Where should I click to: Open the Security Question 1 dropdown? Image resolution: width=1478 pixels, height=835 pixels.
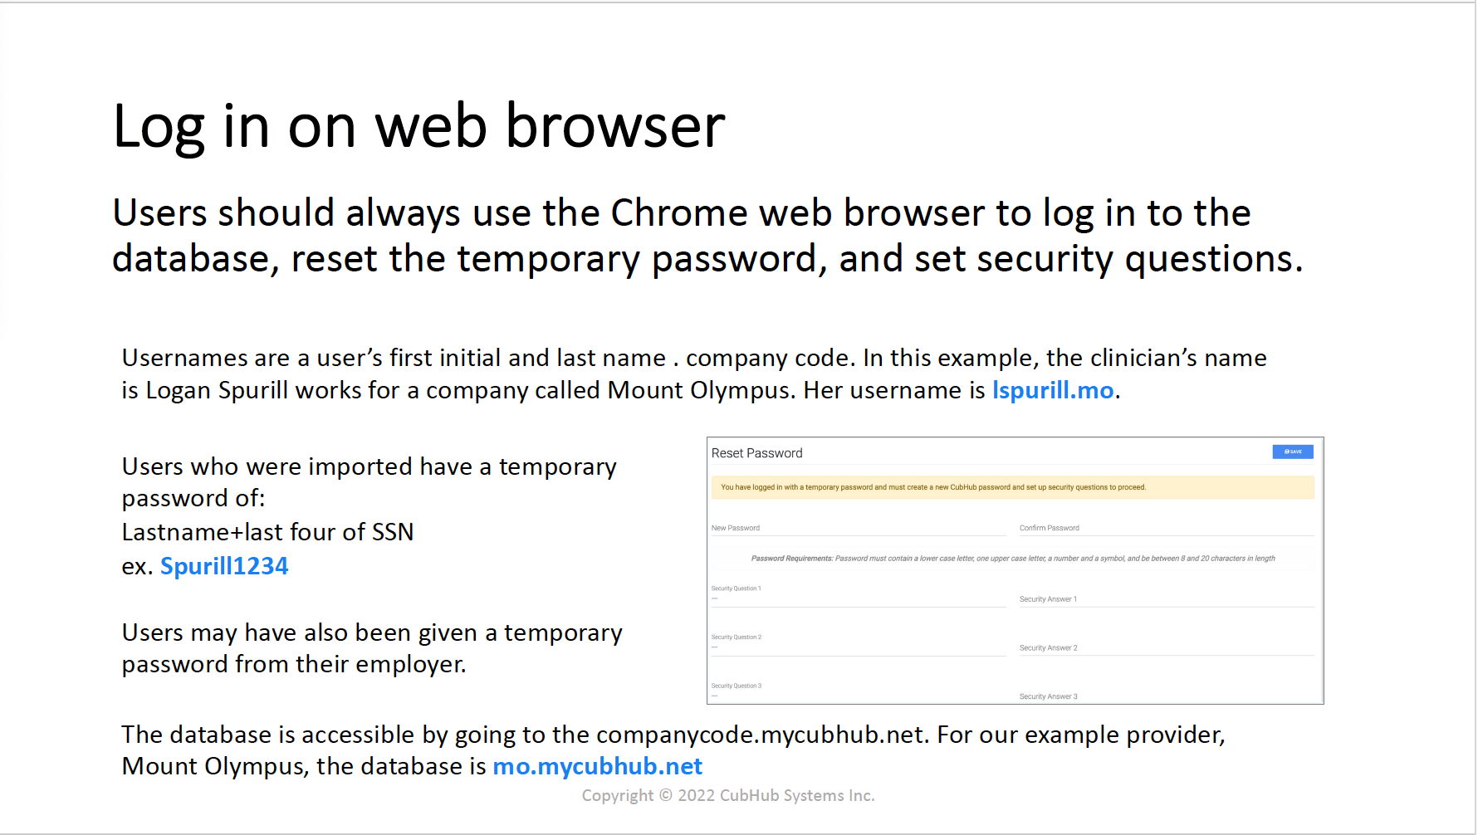click(x=858, y=594)
